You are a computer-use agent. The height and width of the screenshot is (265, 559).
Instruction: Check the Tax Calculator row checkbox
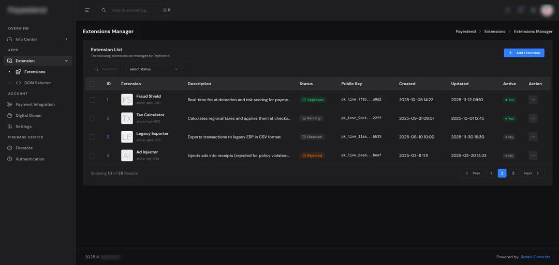click(x=92, y=118)
